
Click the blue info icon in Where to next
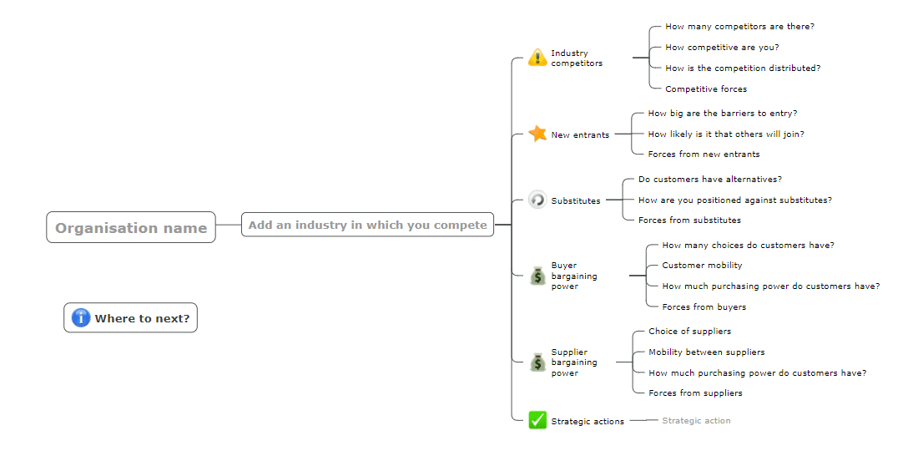[81, 318]
